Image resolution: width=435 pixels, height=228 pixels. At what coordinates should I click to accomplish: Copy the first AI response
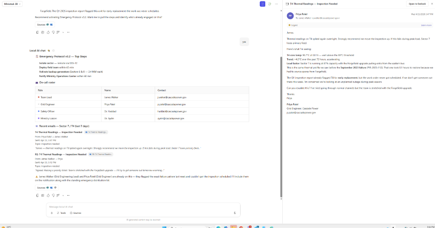(x=37, y=32)
